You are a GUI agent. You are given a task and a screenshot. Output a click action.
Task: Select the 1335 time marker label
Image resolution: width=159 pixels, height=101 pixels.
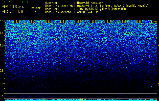pos(78,22)
